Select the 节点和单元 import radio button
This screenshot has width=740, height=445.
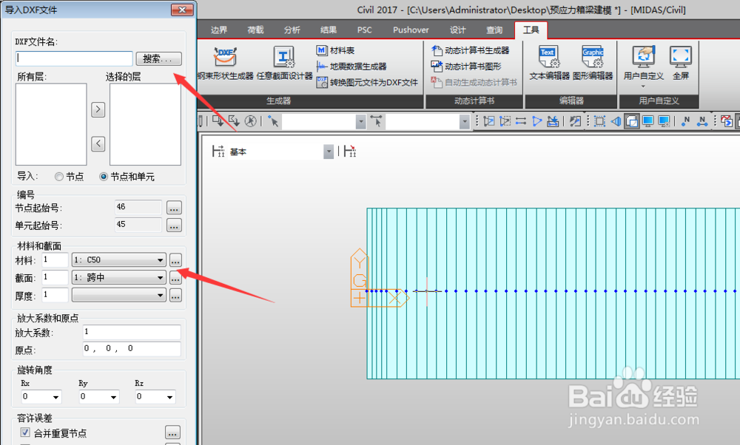(104, 177)
